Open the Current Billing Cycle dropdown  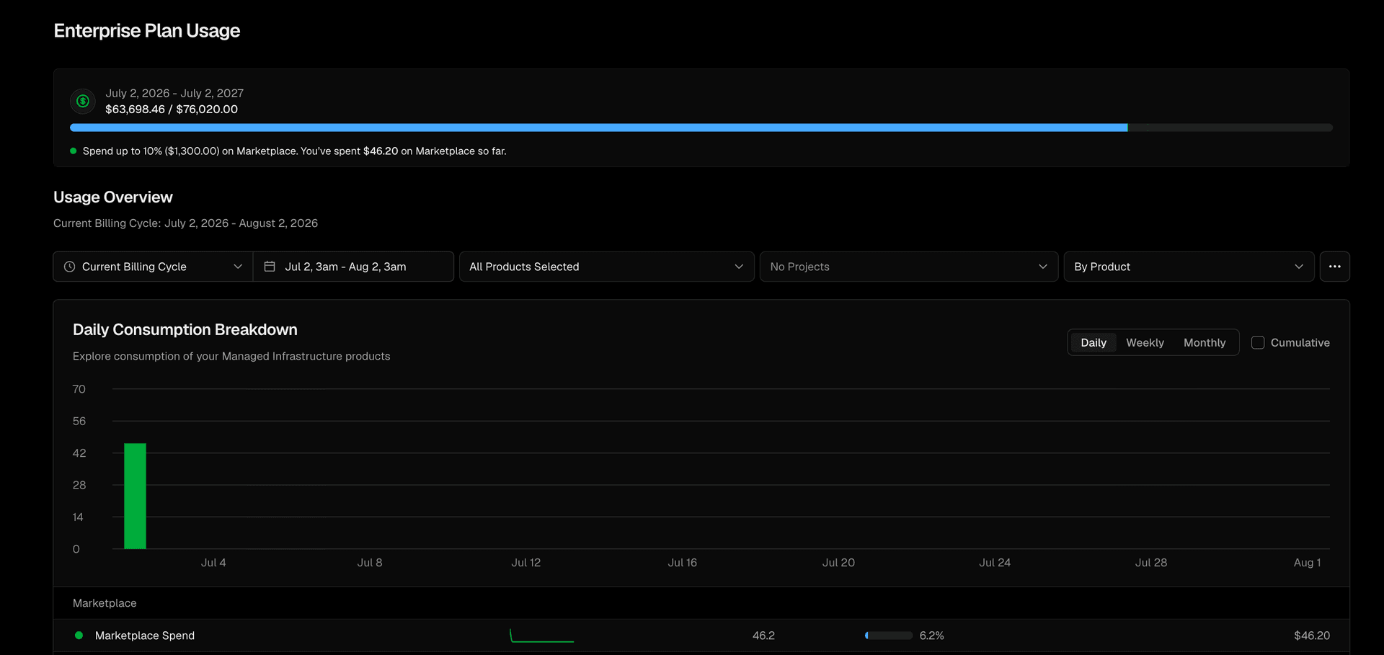click(x=153, y=267)
